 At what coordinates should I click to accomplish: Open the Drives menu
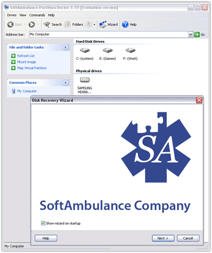coord(12,15)
